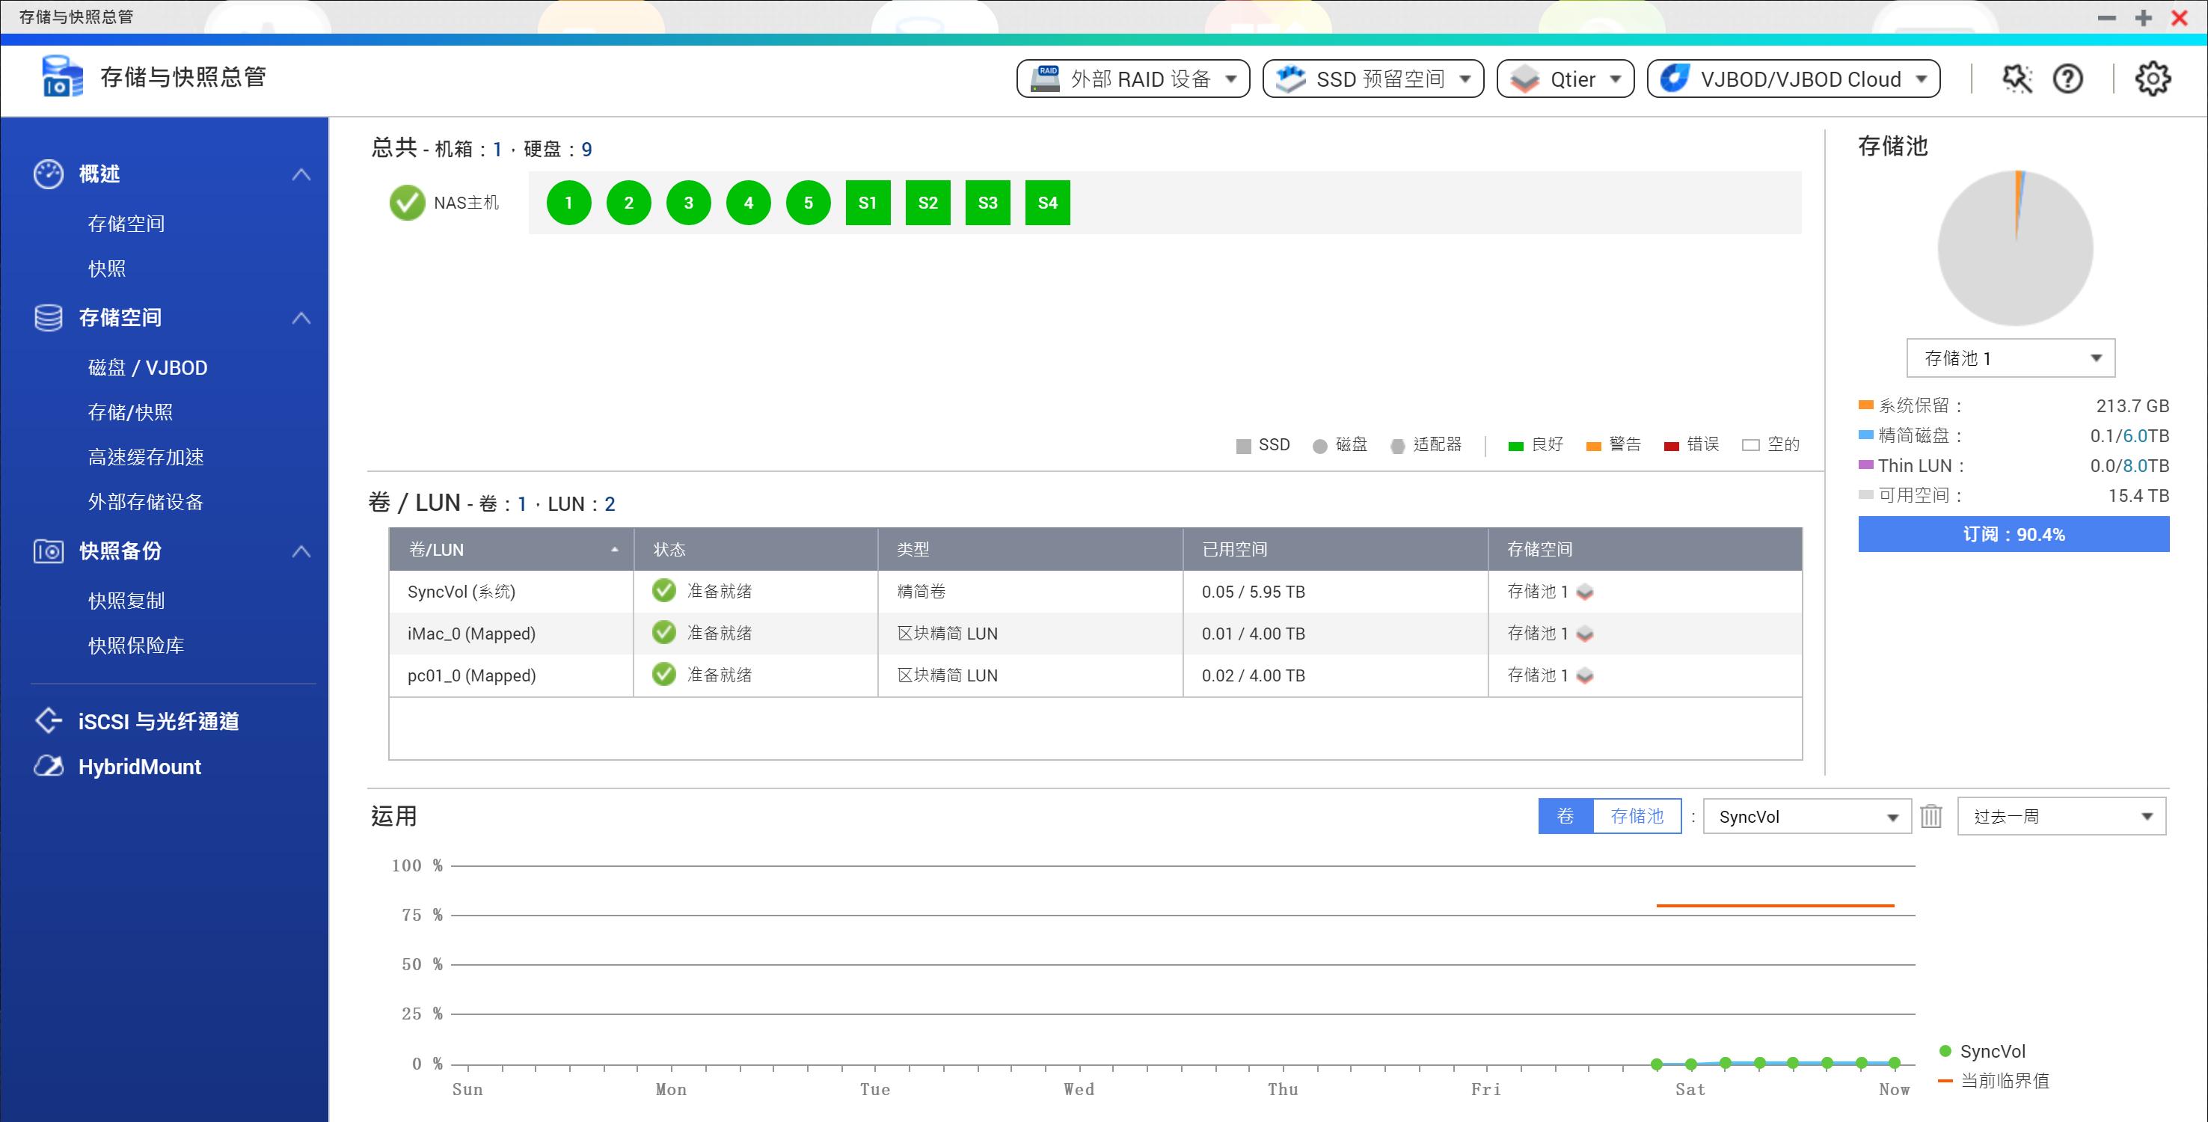Click the 订阅：90.4% subscription bar
Screen dimensions: 2208x1122
coord(2013,534)
